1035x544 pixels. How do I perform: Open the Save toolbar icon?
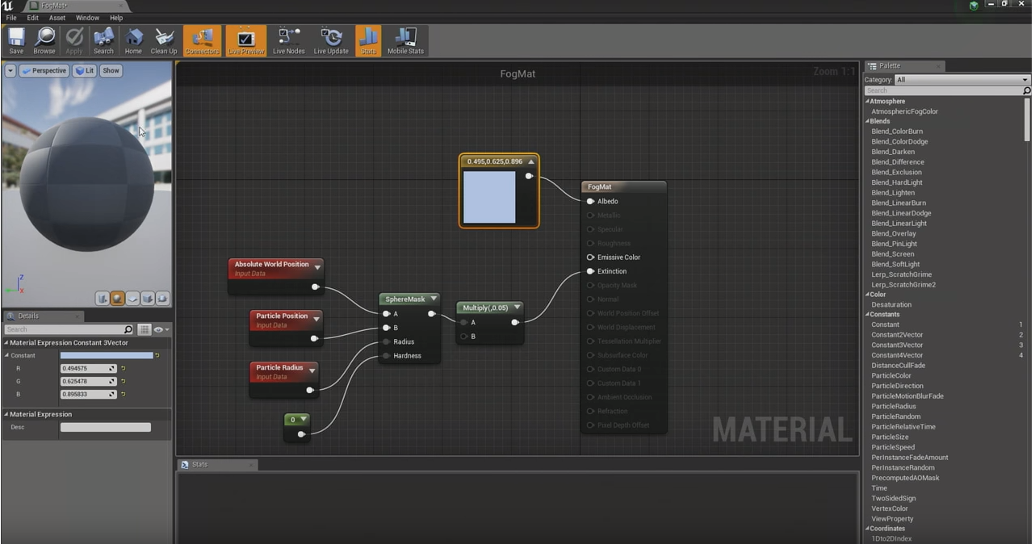[x=15, y=39]
